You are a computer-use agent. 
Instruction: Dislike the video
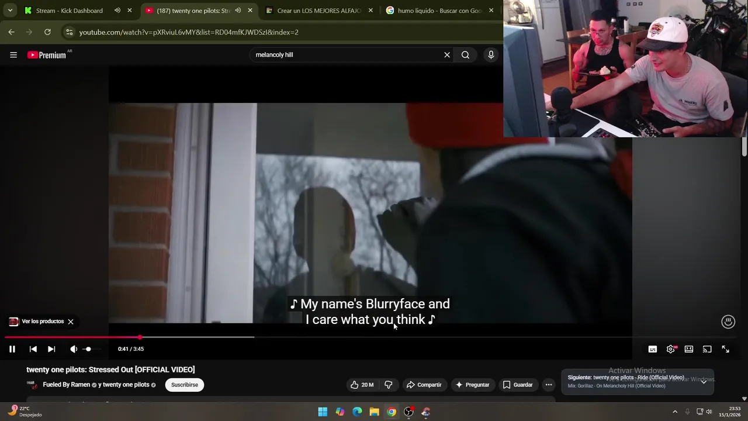[389, 385]
